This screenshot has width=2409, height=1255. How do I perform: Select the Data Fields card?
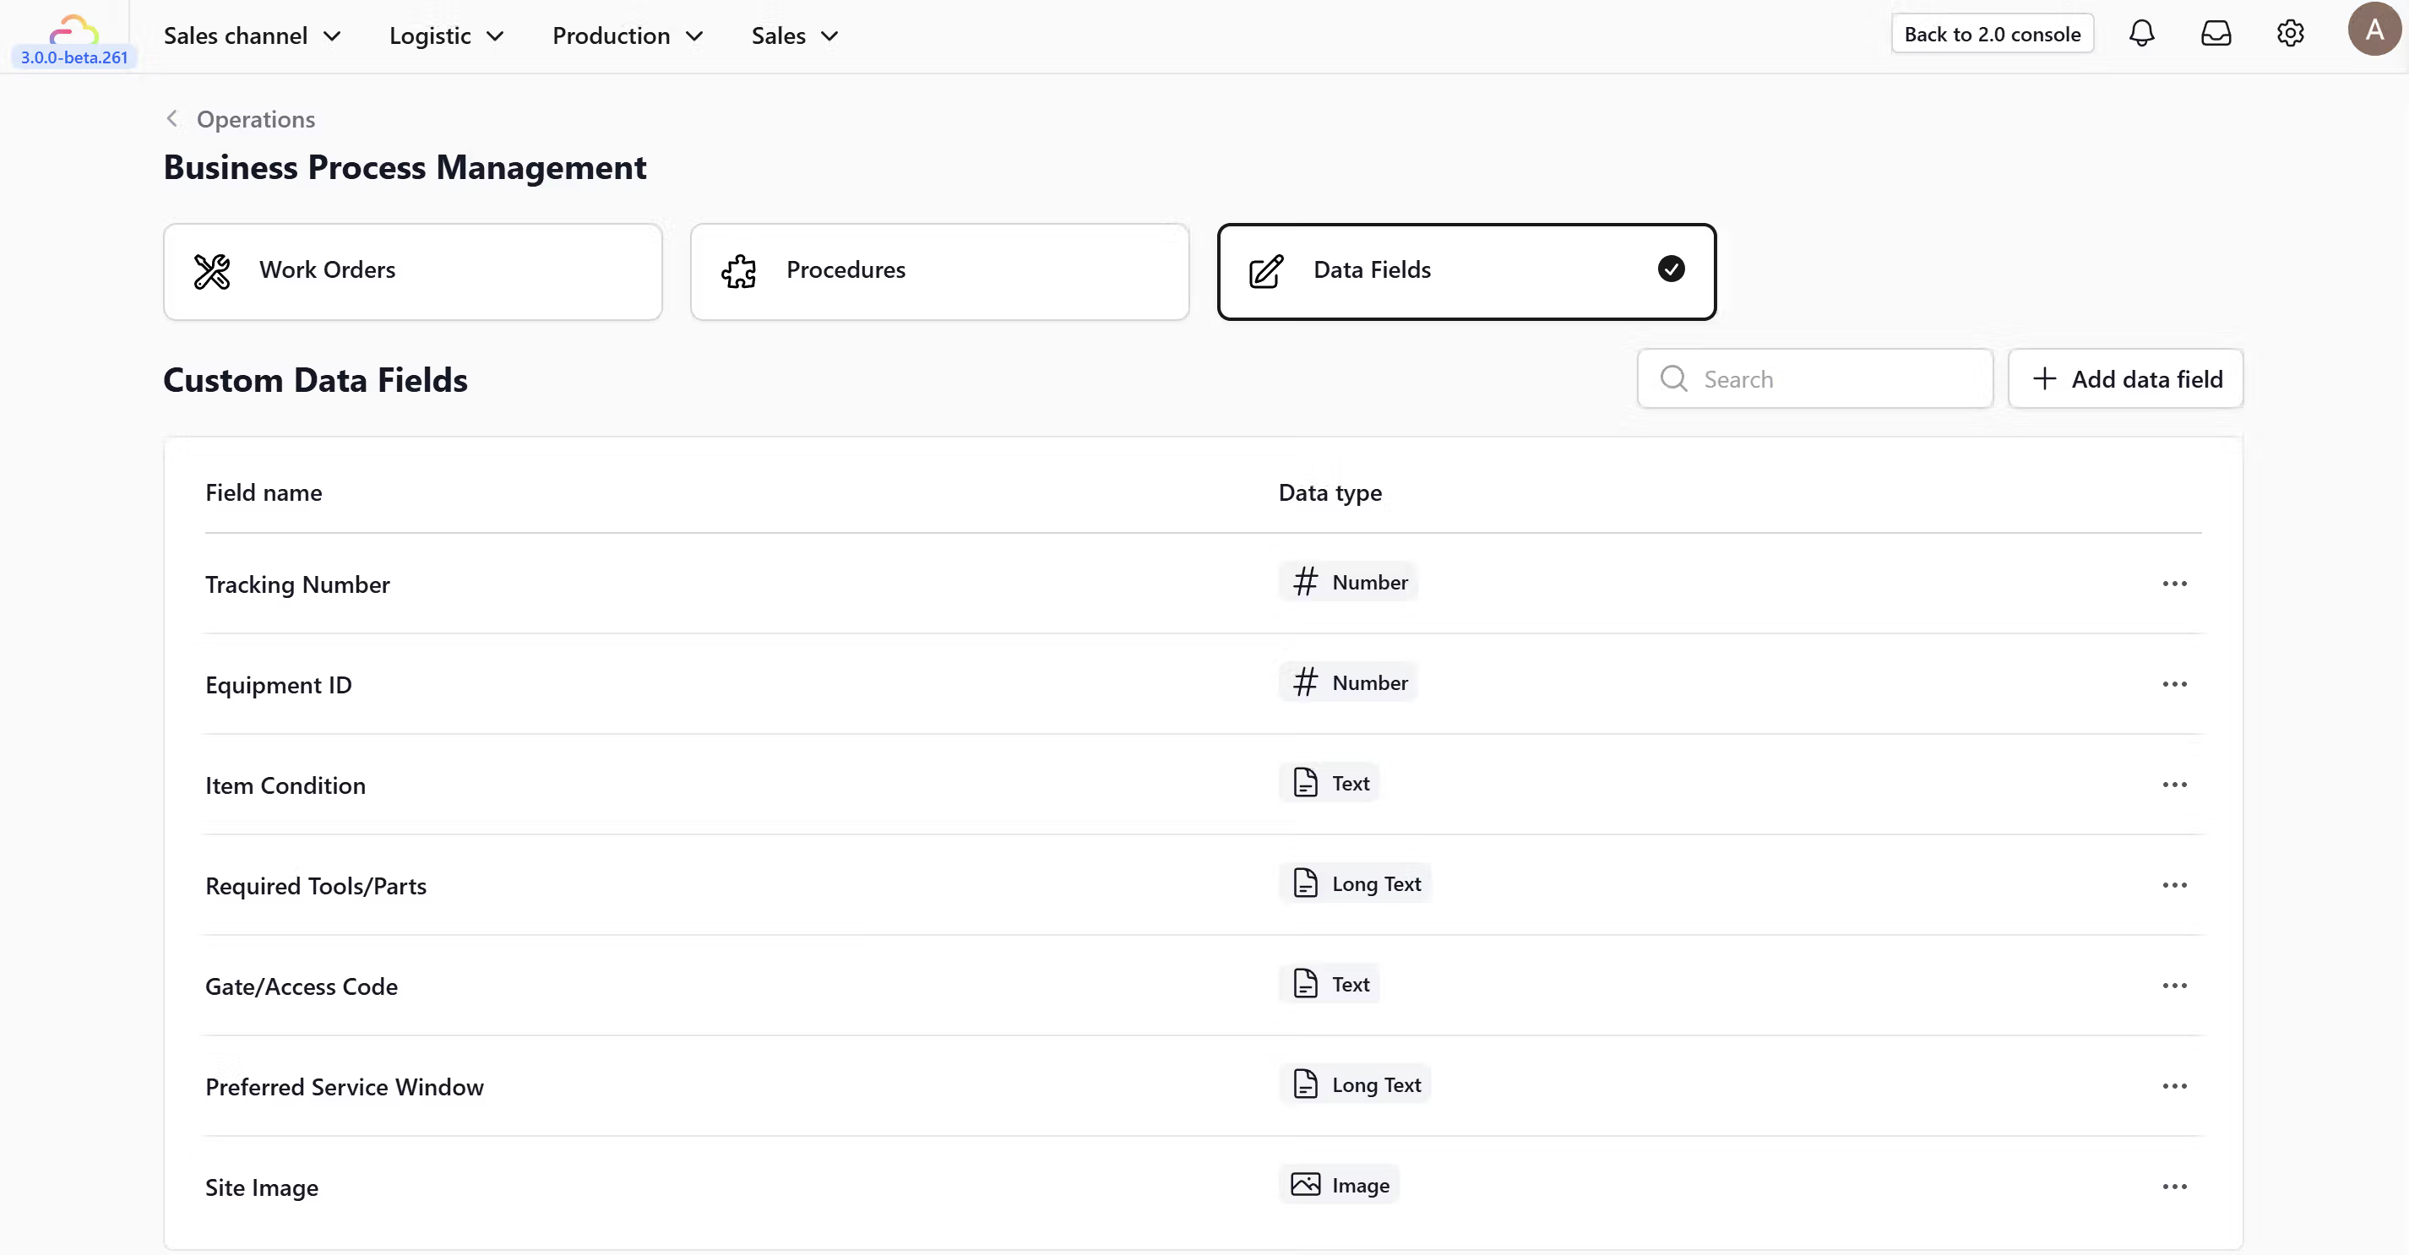click(x=1466, y=271)
